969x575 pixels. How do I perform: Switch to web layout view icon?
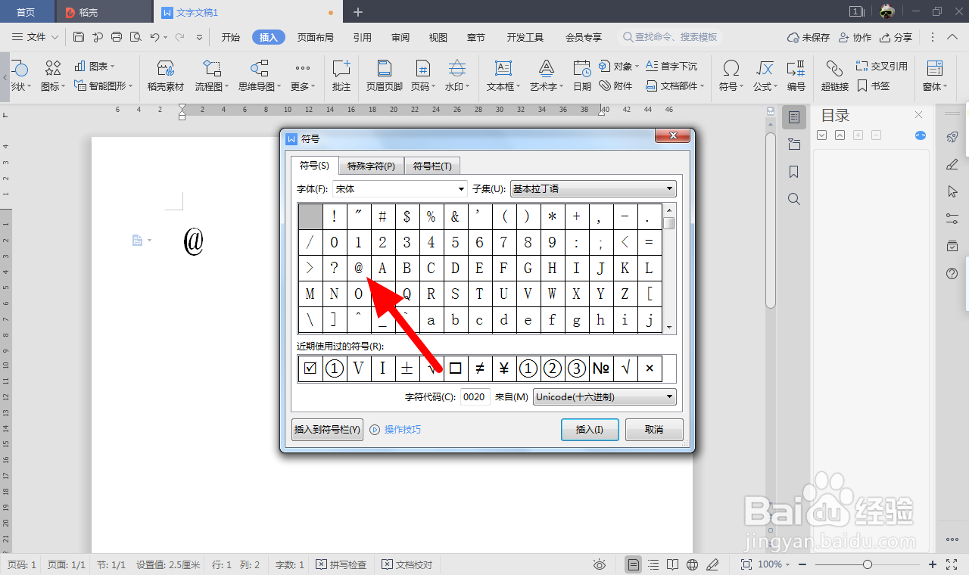point(692,564)
